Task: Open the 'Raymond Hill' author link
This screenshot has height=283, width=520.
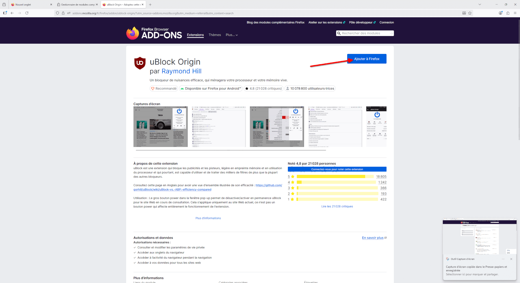Action: [x=181, y=71]
